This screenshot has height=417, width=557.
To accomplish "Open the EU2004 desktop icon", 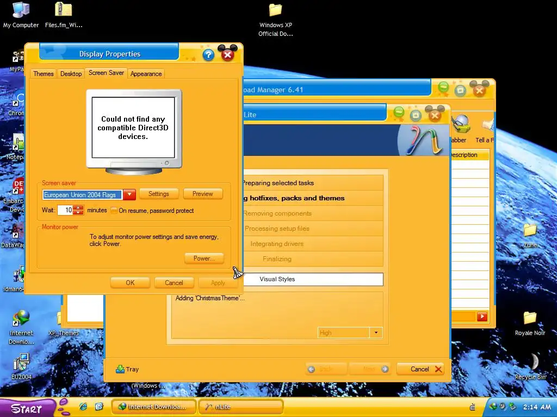I will [21, 367].
